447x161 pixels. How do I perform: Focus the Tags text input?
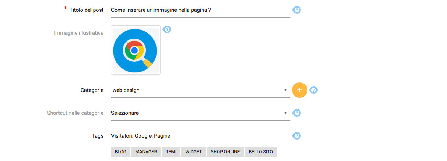click(200, 136)
